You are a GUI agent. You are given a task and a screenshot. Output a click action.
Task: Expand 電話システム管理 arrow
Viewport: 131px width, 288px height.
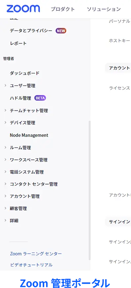pyautogui.click(x=5, y=172)
